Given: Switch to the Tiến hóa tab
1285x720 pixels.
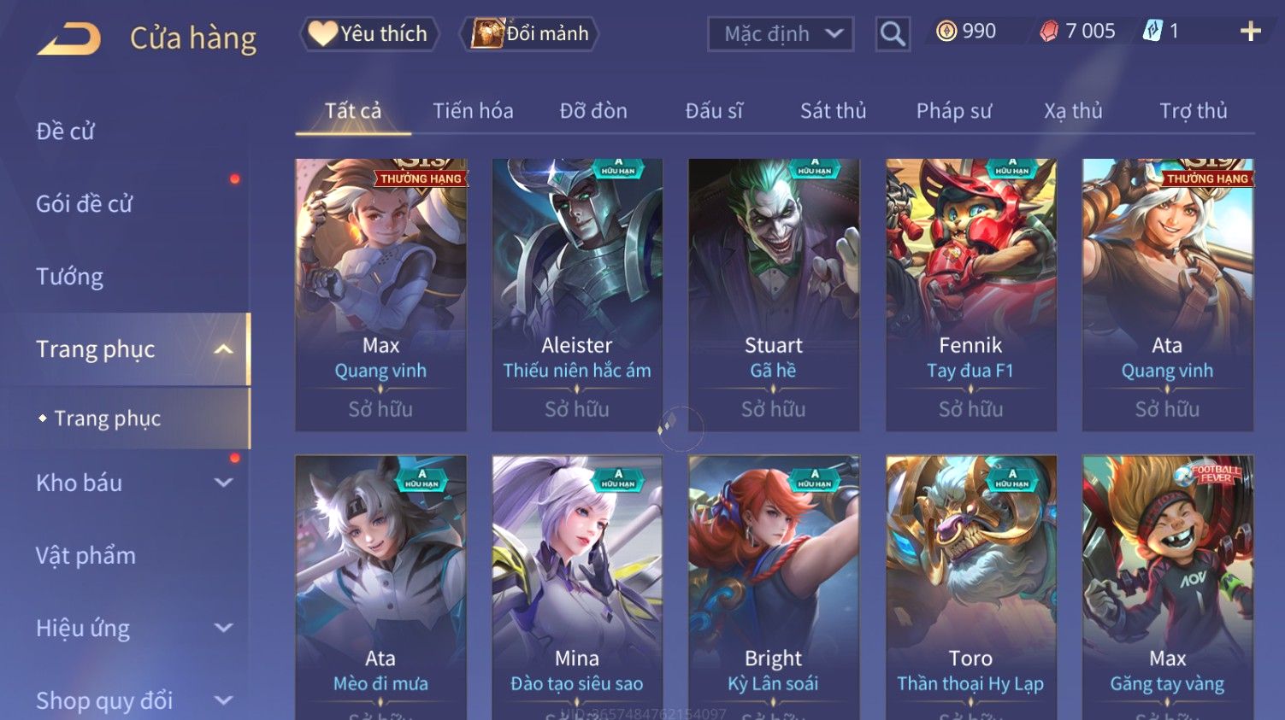Looking at the screenshot, I should coord(473,111).
